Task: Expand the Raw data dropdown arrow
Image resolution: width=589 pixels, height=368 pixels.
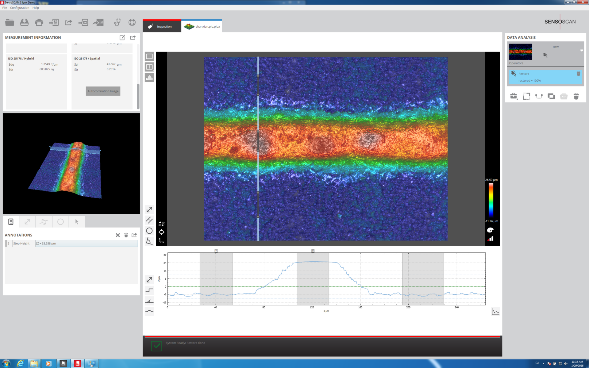Action: click(581, 51)
